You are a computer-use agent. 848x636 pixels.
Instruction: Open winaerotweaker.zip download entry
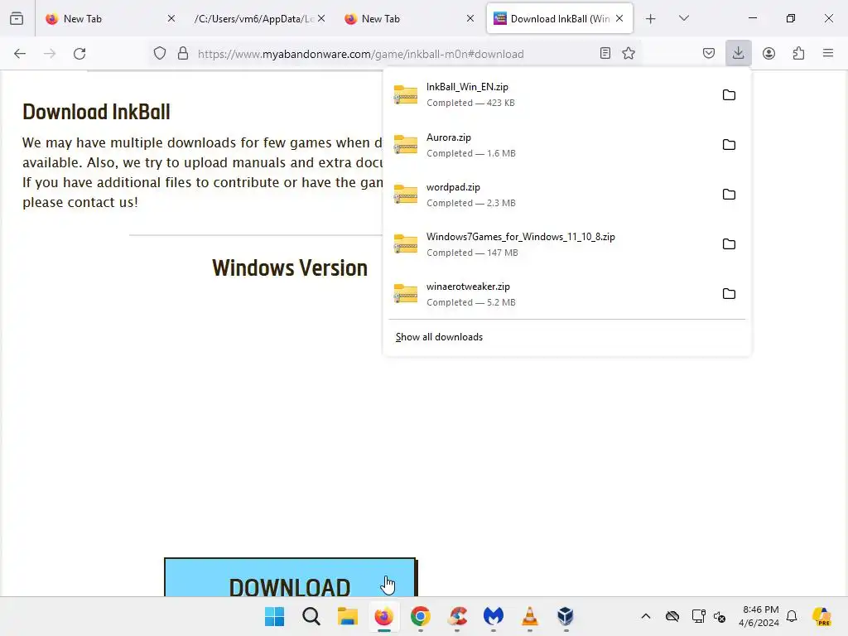pos(552,294)
